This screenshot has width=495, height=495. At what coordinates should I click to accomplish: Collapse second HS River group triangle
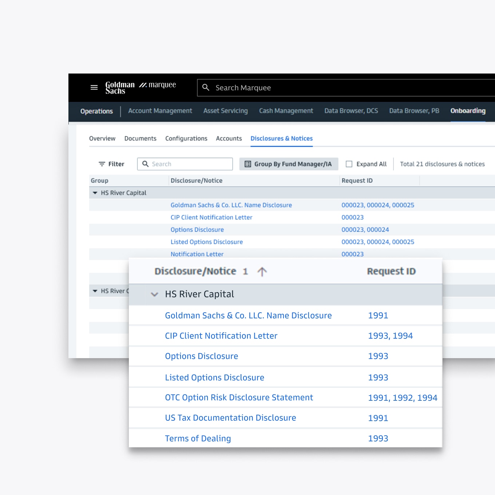pos(95,291)
